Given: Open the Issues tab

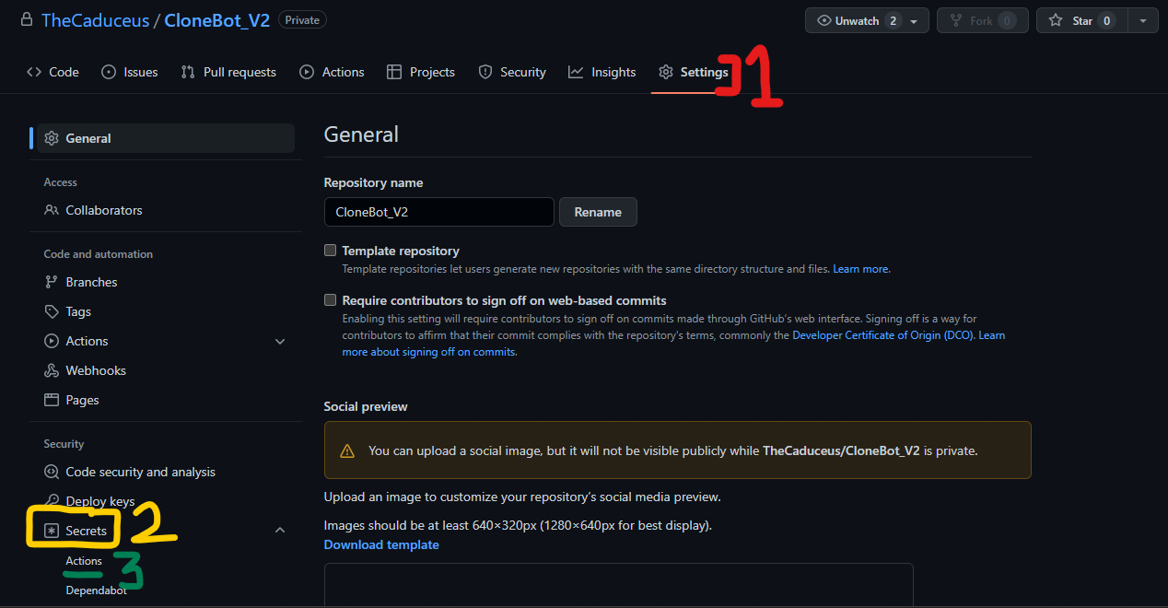Looking at the screenshot, I should 130,72.
